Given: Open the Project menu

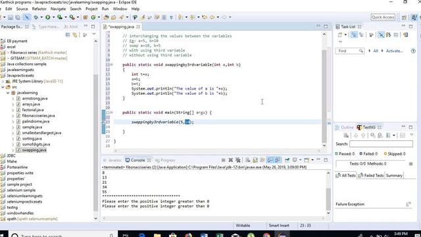Looking at the screenshot, I should [x=91, y=9].
